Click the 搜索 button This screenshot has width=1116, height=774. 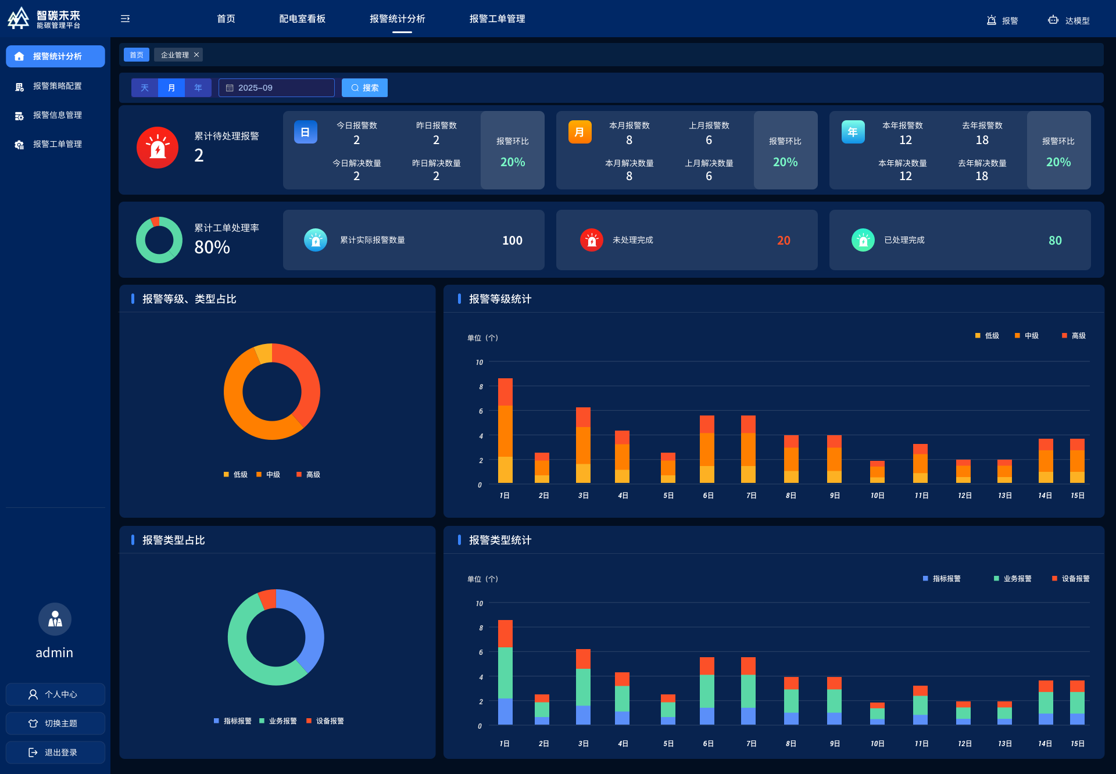click(x=364, y=88)
